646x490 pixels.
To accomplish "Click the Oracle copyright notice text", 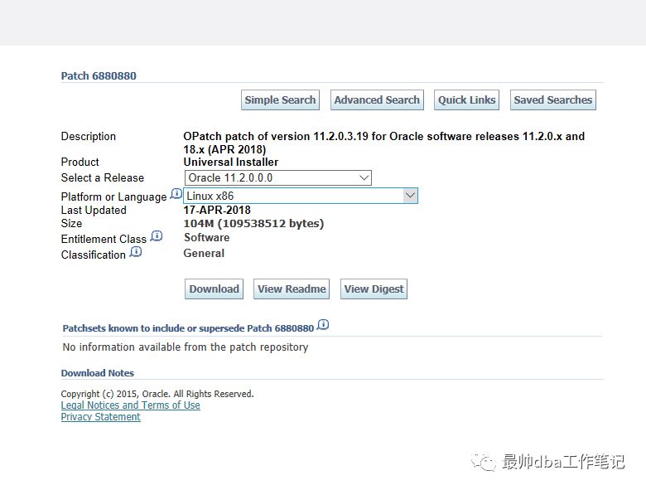I will pyautogui.click(x=157, y=394).
